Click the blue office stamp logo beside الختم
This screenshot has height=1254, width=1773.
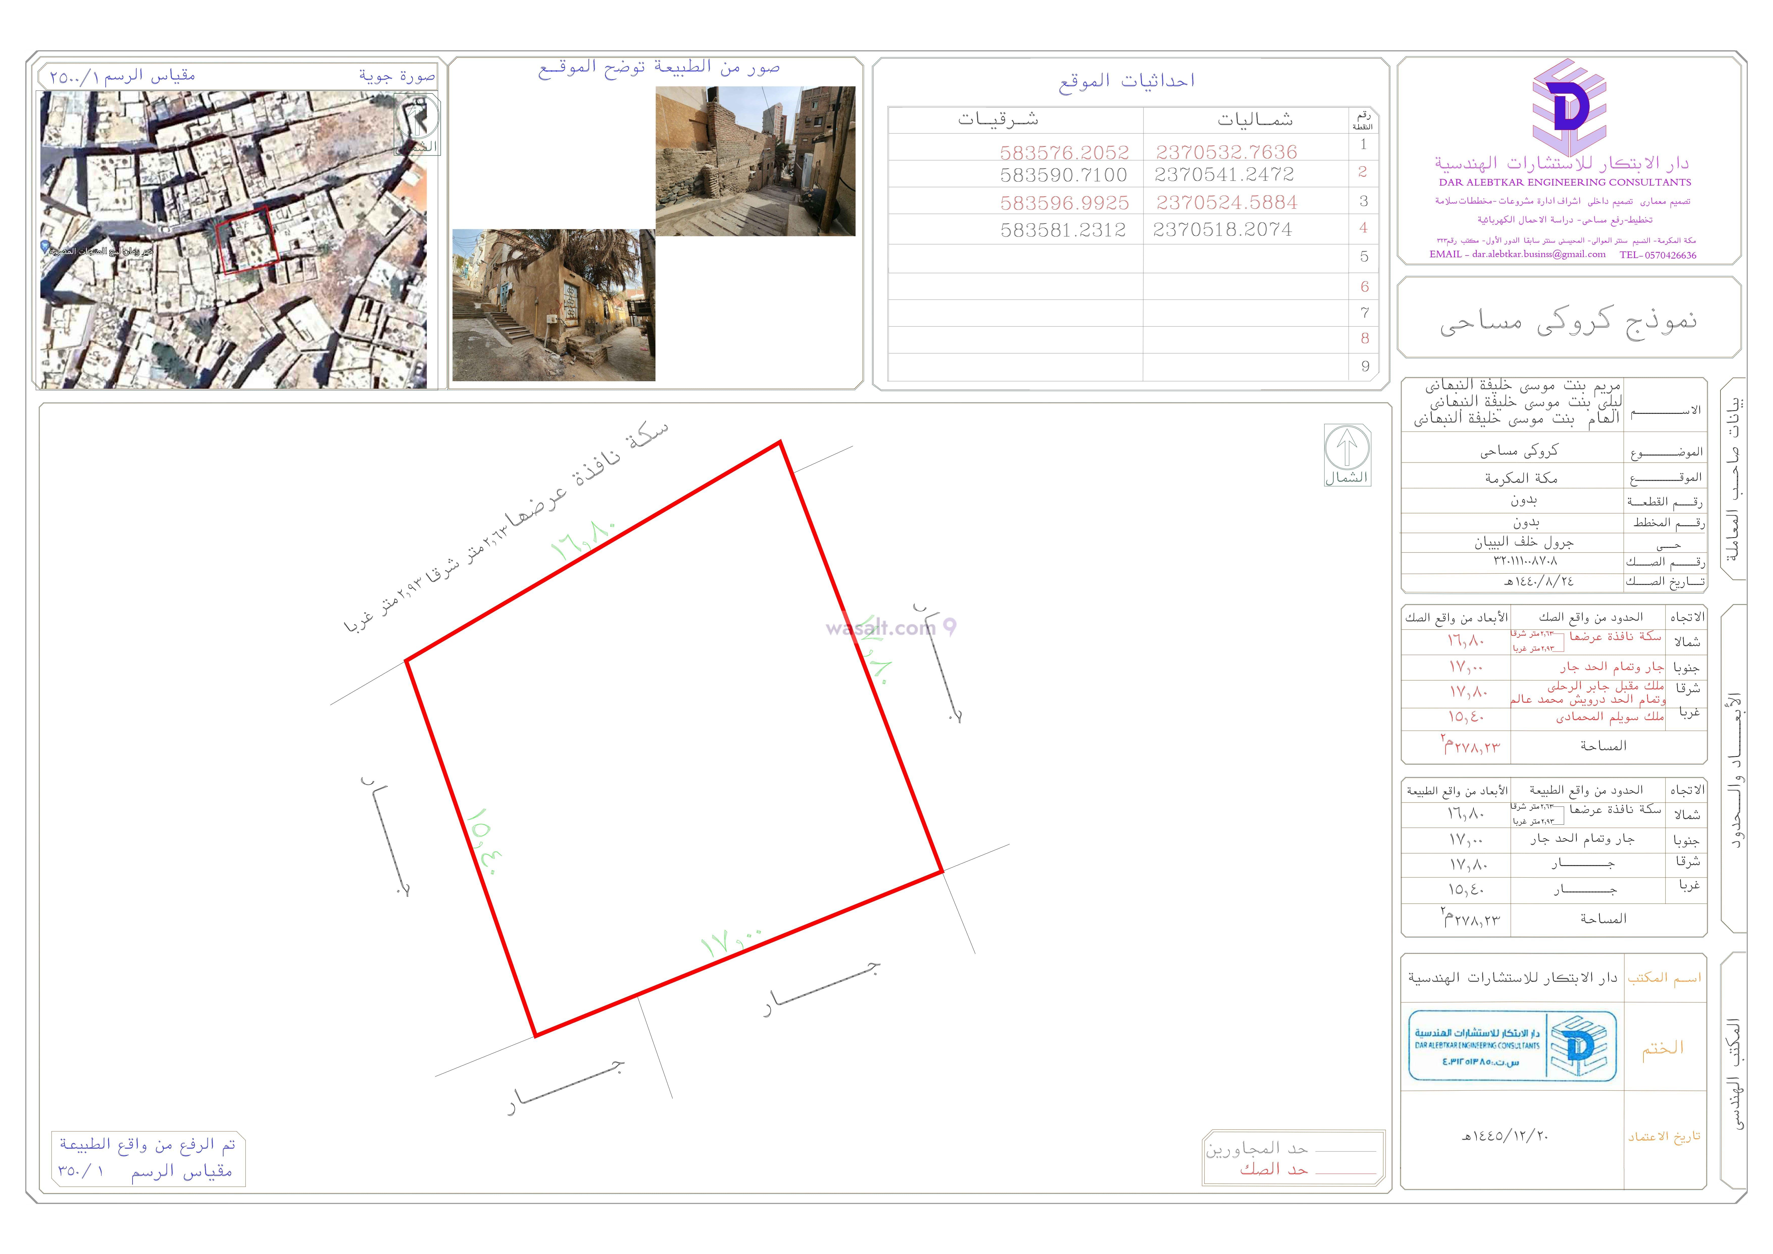(1578, 1046)
